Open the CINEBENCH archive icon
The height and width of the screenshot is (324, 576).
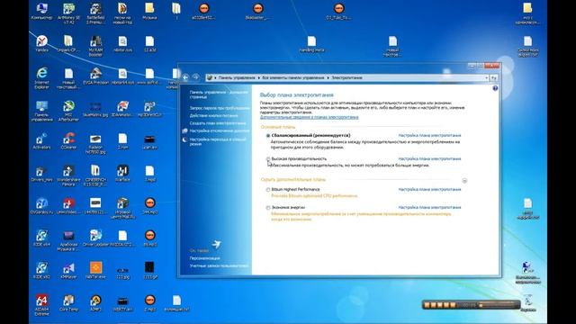pos(95,175)
